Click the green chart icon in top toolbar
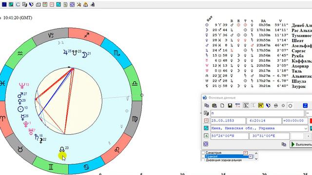The width and height of the screenshot is (312, 175). pos(11,4)
